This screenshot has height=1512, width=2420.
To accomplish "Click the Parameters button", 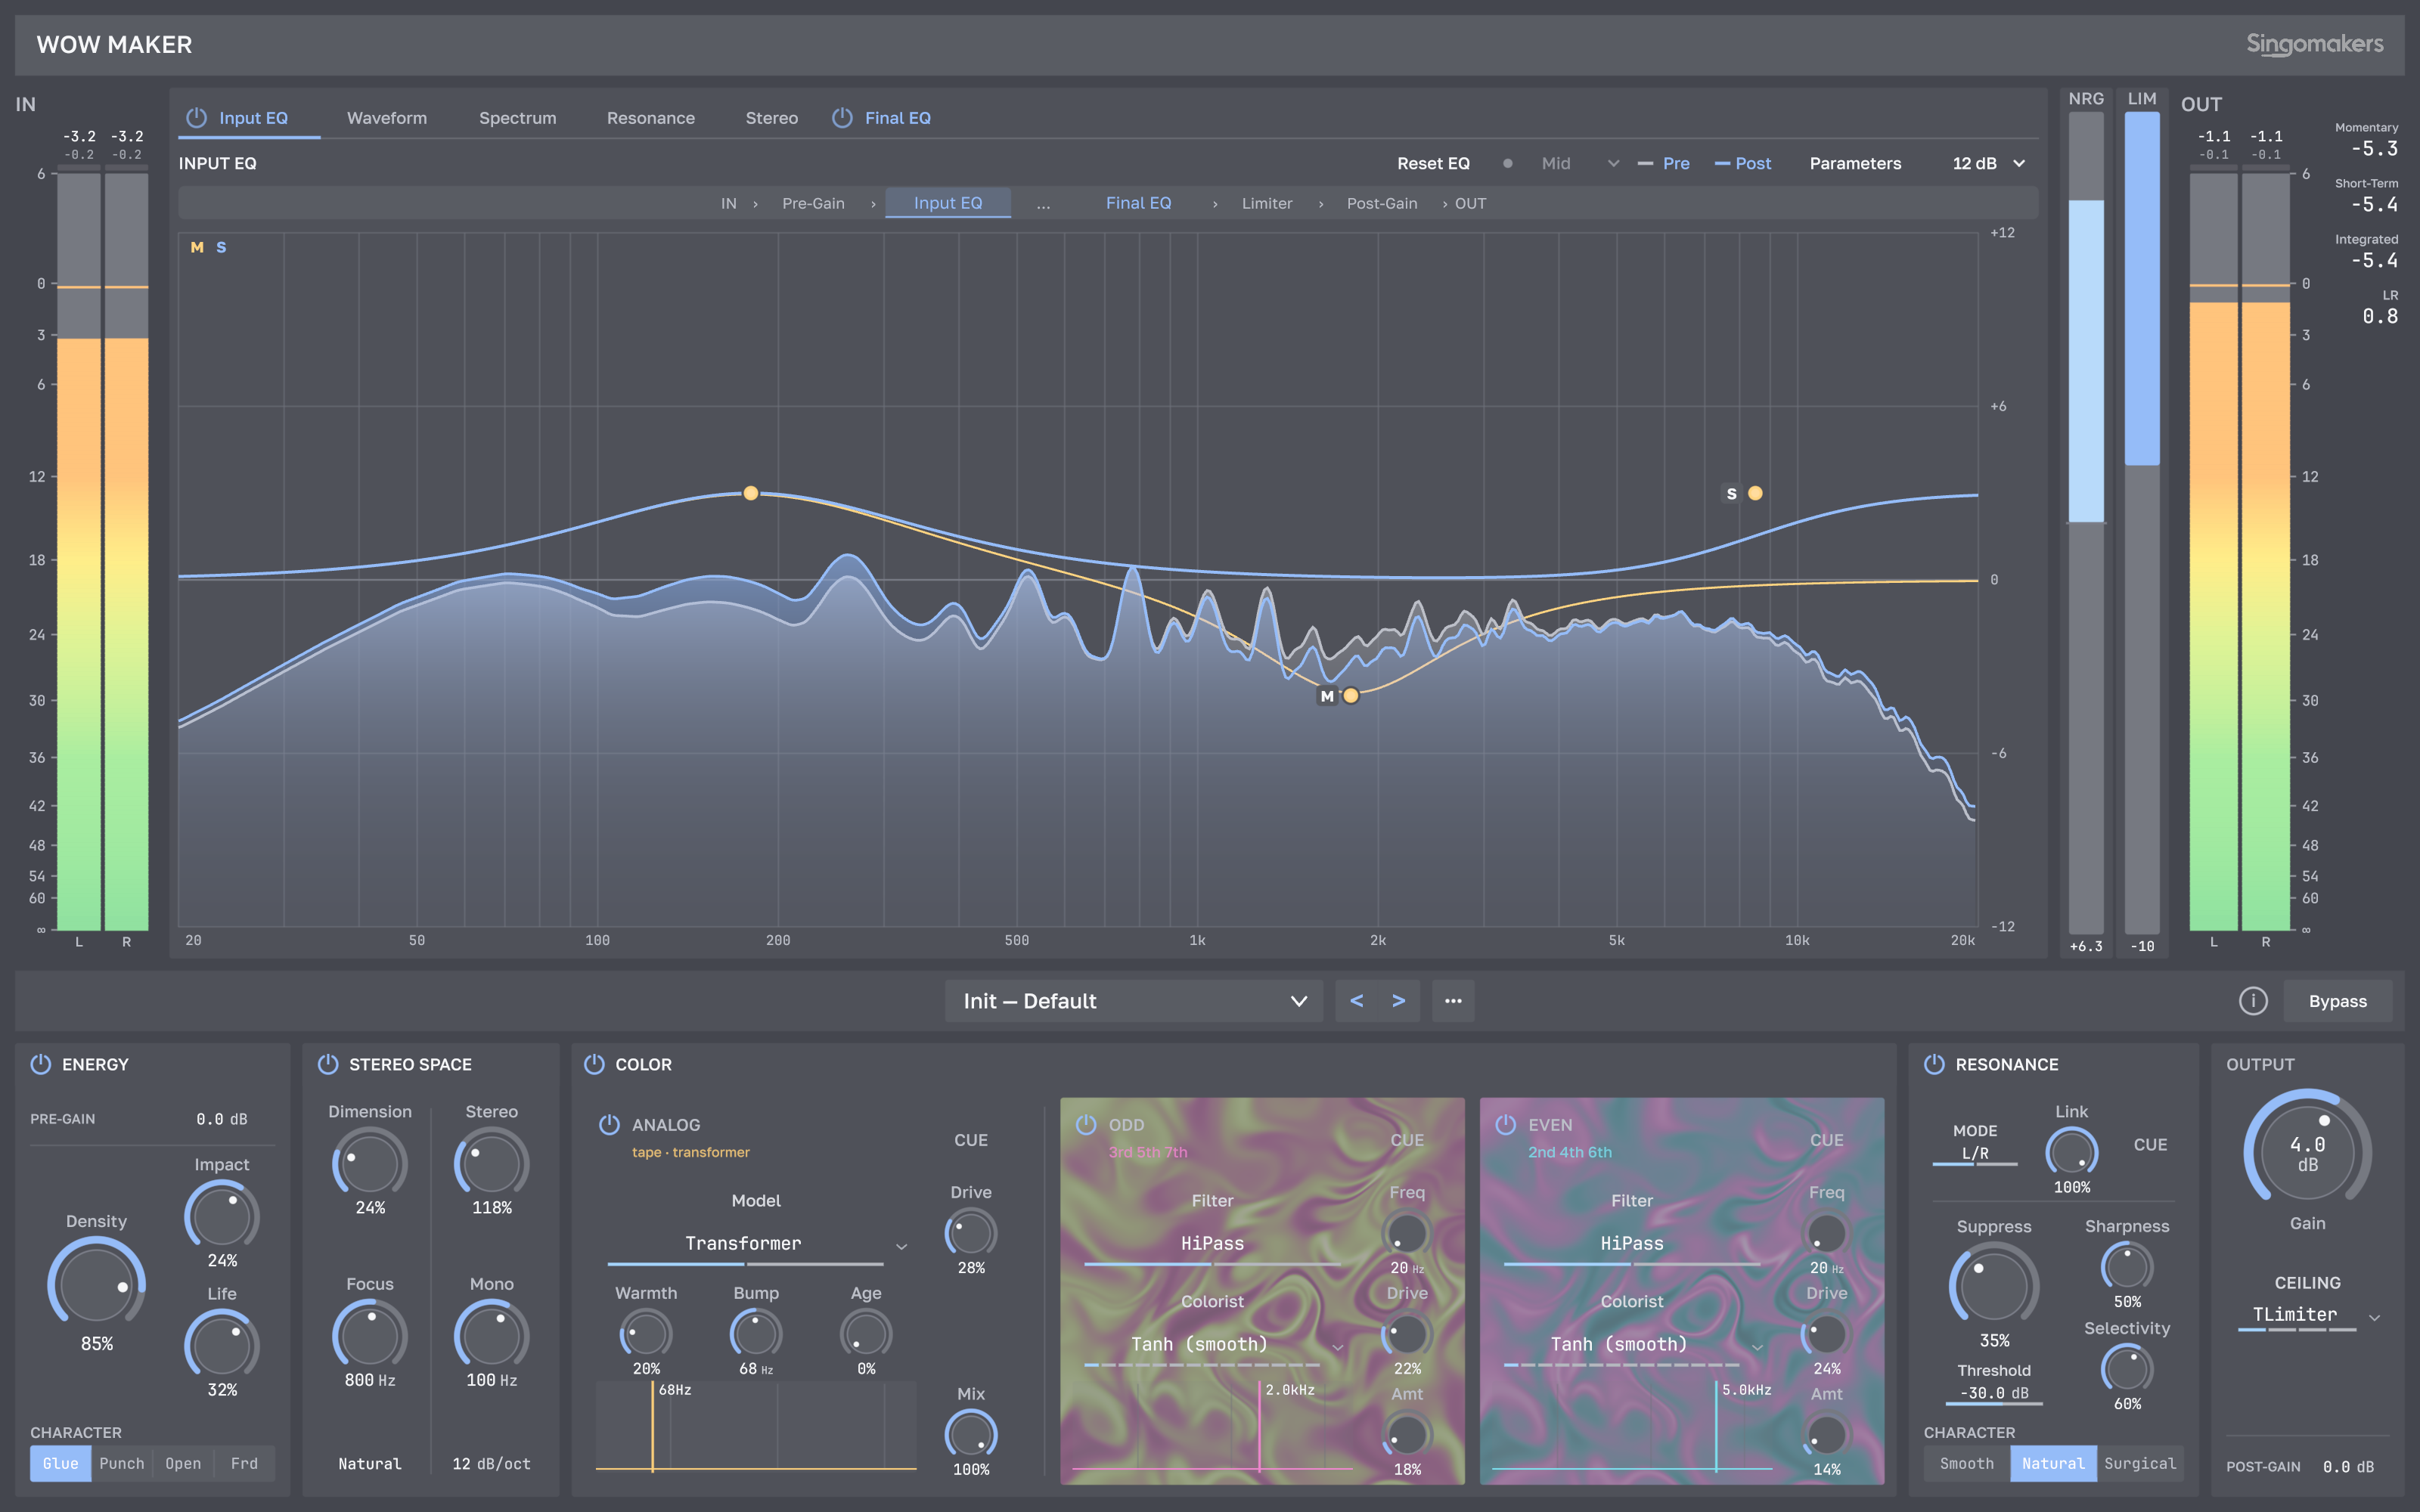I will (x=1855, y=163).
